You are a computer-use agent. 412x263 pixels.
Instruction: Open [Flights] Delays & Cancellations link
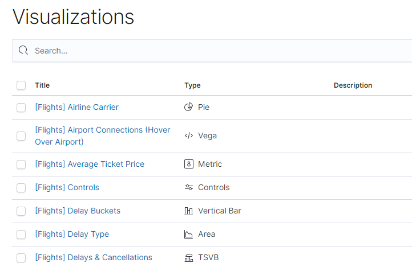click(94, 257)
